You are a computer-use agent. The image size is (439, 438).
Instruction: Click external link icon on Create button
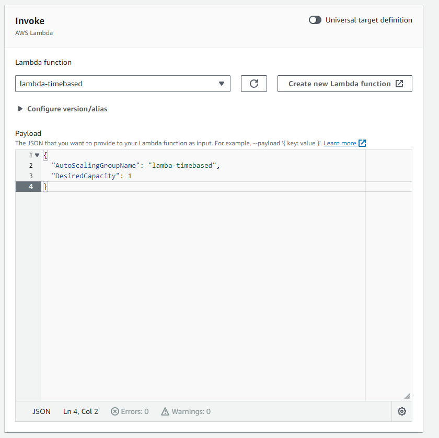(x=399, y=84)
